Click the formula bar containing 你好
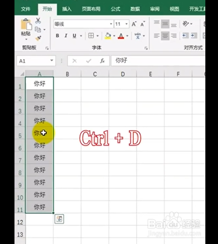The image size is (218, 244). [x=158, y=61]
